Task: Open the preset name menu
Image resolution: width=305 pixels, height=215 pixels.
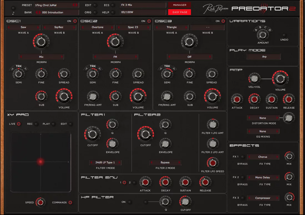Action: (56, 5)
